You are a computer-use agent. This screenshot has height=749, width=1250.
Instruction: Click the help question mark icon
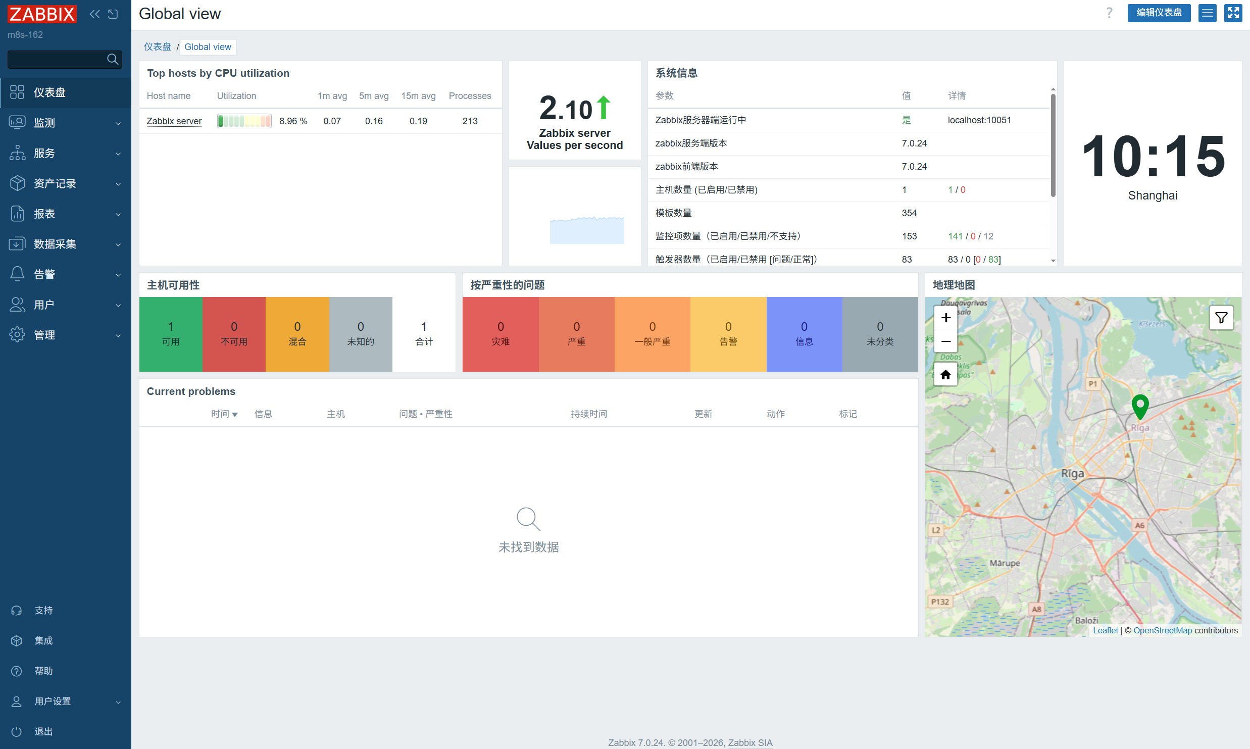1109,13
